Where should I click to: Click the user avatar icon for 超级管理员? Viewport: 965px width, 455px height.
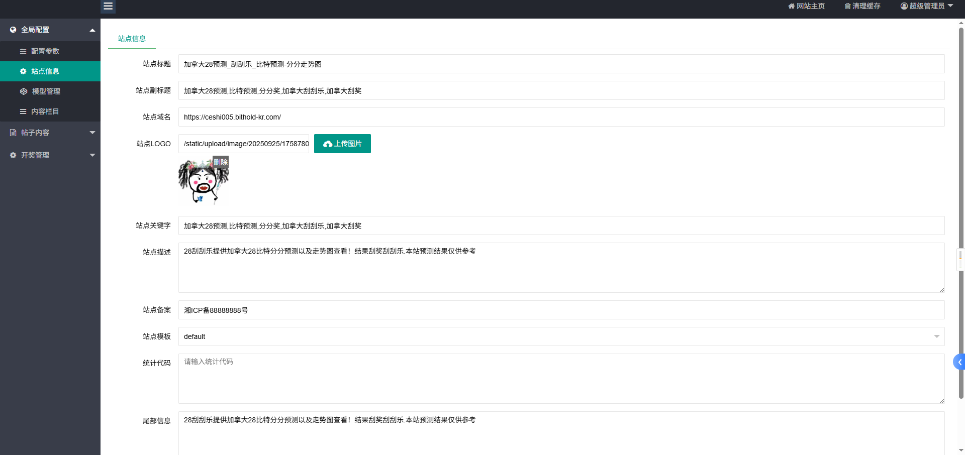pyautogui.click(x=904, y=6)
